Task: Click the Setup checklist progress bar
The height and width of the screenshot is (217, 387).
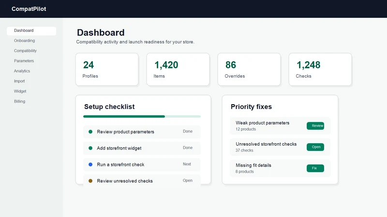Action: click(x=142, y=116)
